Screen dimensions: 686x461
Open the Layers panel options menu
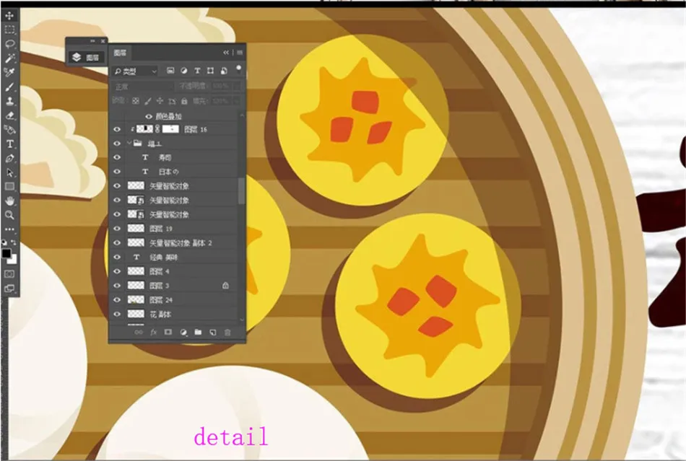click(240, 53)
